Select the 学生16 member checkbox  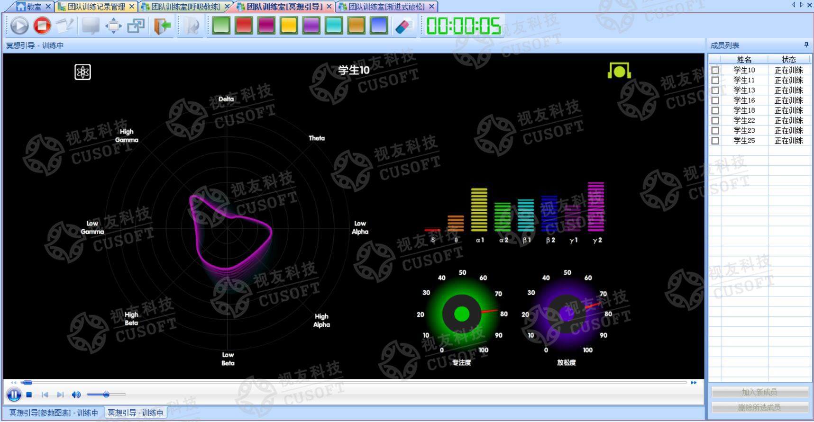[x=715, y=100]
